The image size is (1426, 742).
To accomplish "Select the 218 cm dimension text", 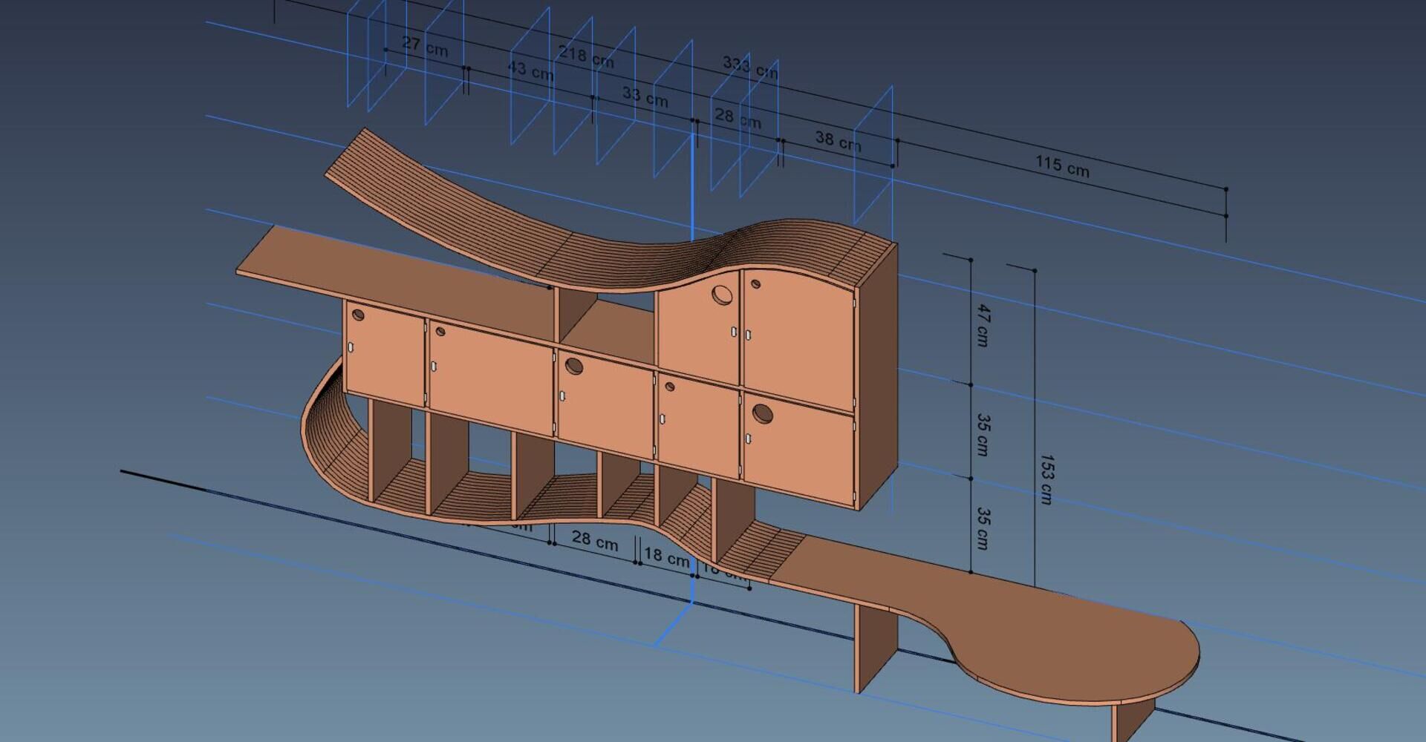I will (x=586, y=56).
